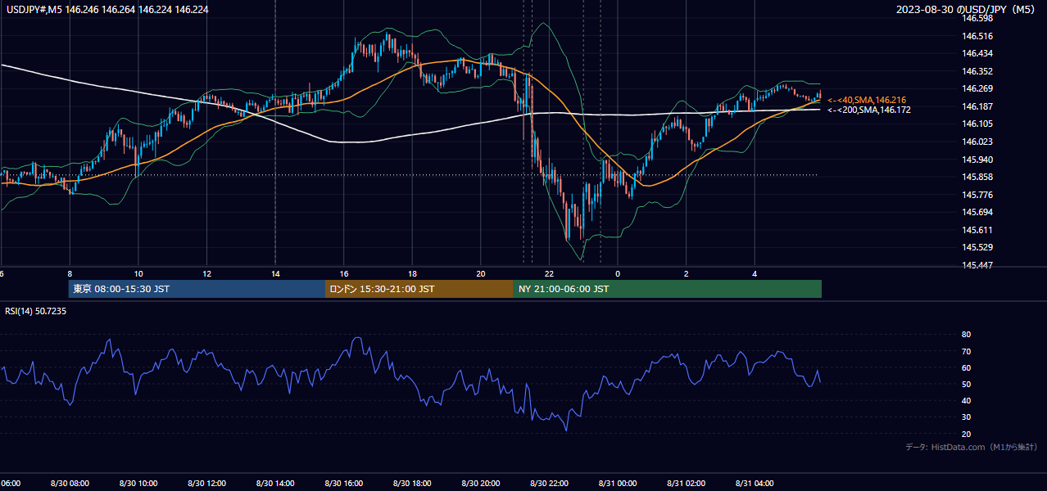1047x491 pixels.
Task: Click RSI scale value 70
Action: pyautogui.click(x=966, y=351)
